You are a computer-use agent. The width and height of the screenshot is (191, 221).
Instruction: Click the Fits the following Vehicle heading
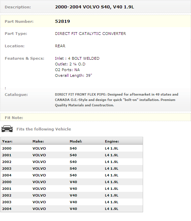(44, 129)
